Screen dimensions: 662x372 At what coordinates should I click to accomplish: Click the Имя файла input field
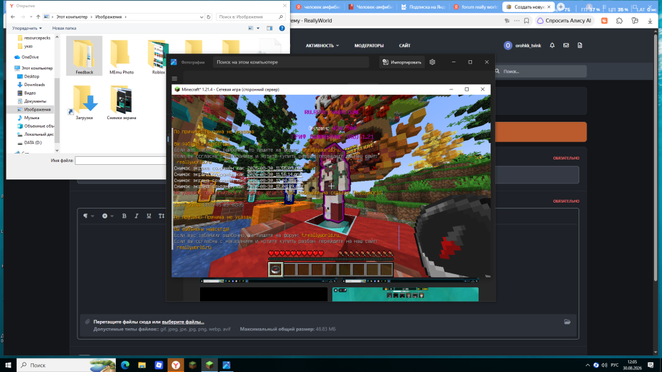click(x=120, y=160)
